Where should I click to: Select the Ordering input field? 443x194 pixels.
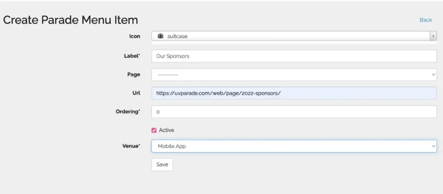(294, 112)
